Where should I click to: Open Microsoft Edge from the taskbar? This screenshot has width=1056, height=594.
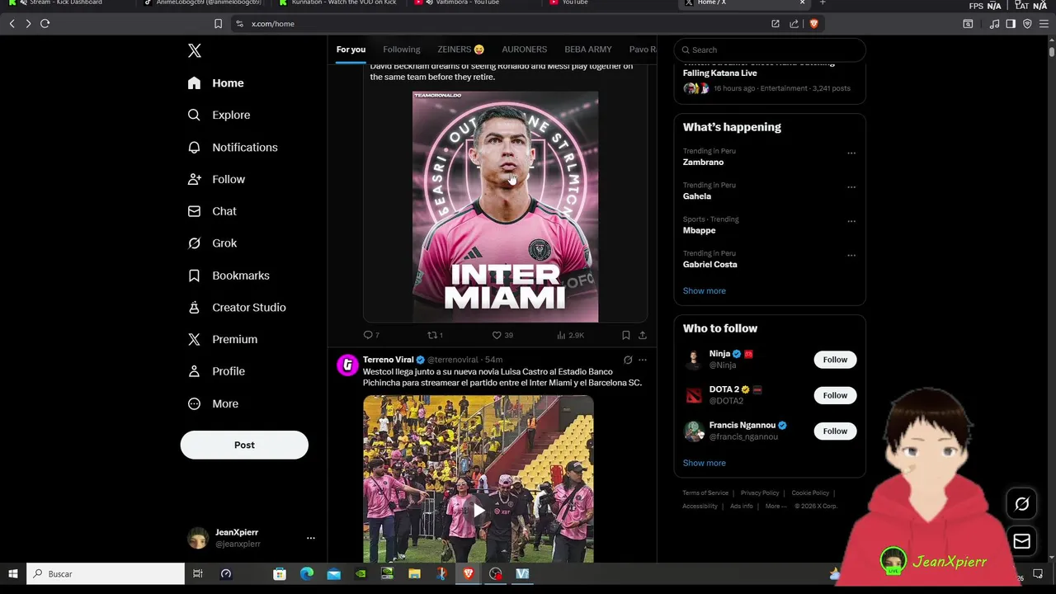pos(307,574)
